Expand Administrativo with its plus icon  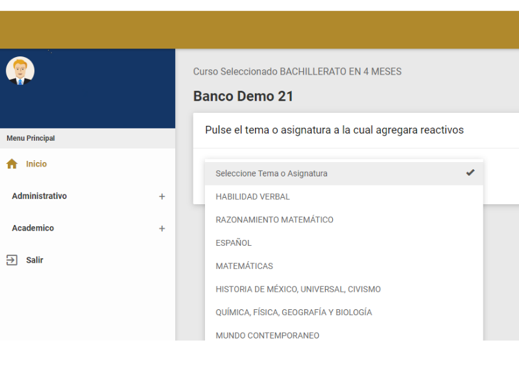coord(162,196)
